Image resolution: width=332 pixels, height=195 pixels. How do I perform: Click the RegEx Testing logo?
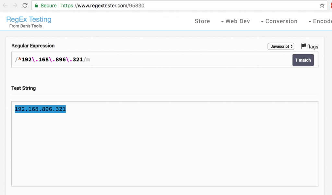pos(29,19)
